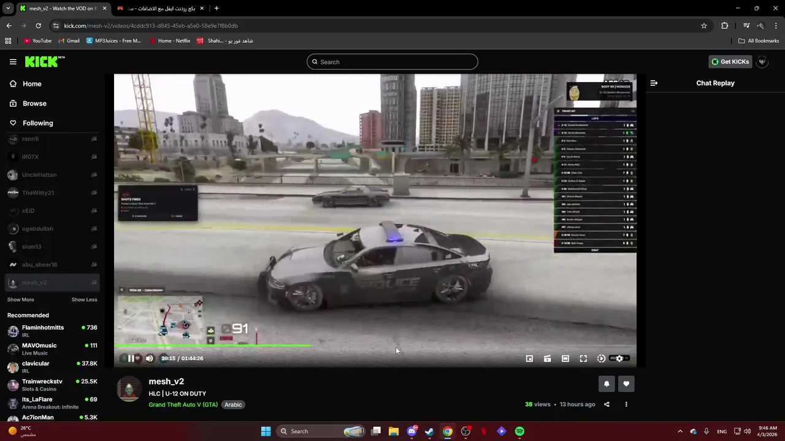Reload the page in Chrome

point(38,26)
